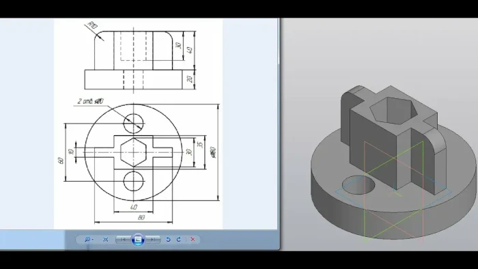The width and height of the screenshot is (478, 269).
Task: Go to previous image in Photo Viewer
Action: pyautogui.click(x=123, y=240)
